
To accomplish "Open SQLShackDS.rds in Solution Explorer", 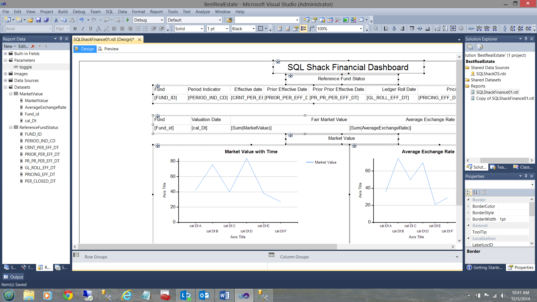I will tap(491, 74).
